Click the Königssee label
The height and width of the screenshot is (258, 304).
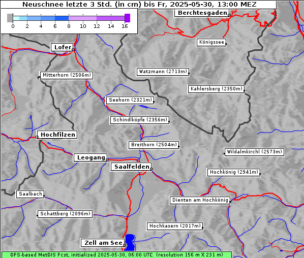click(x=211, y=42)
